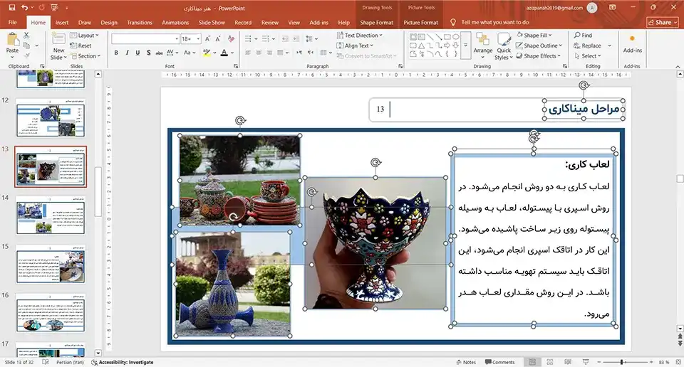Switch to Reading View

(x=568, y=362)
